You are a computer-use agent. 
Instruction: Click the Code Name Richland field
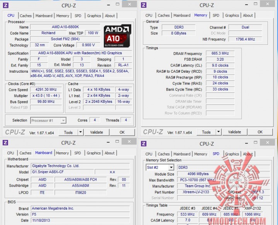click(48, 33)
